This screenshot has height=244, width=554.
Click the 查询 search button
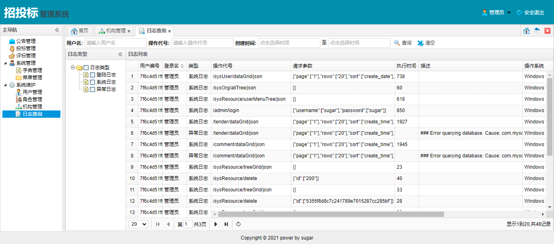click(403, 43)
